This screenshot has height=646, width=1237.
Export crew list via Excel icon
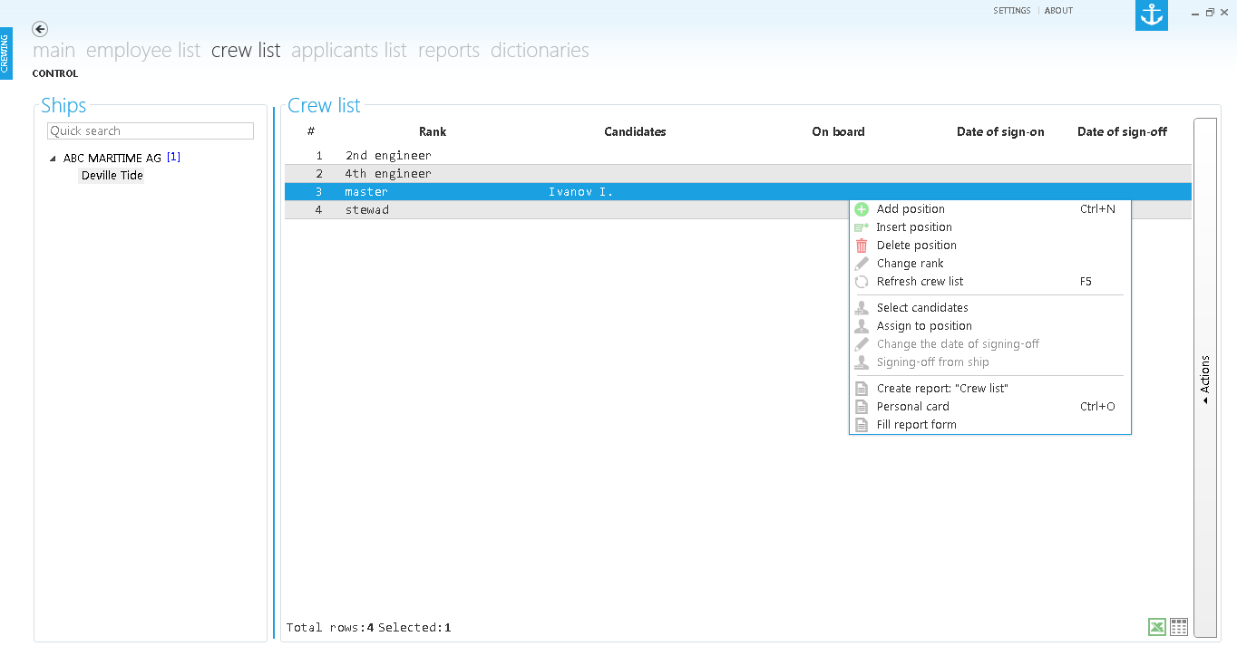1156,627
